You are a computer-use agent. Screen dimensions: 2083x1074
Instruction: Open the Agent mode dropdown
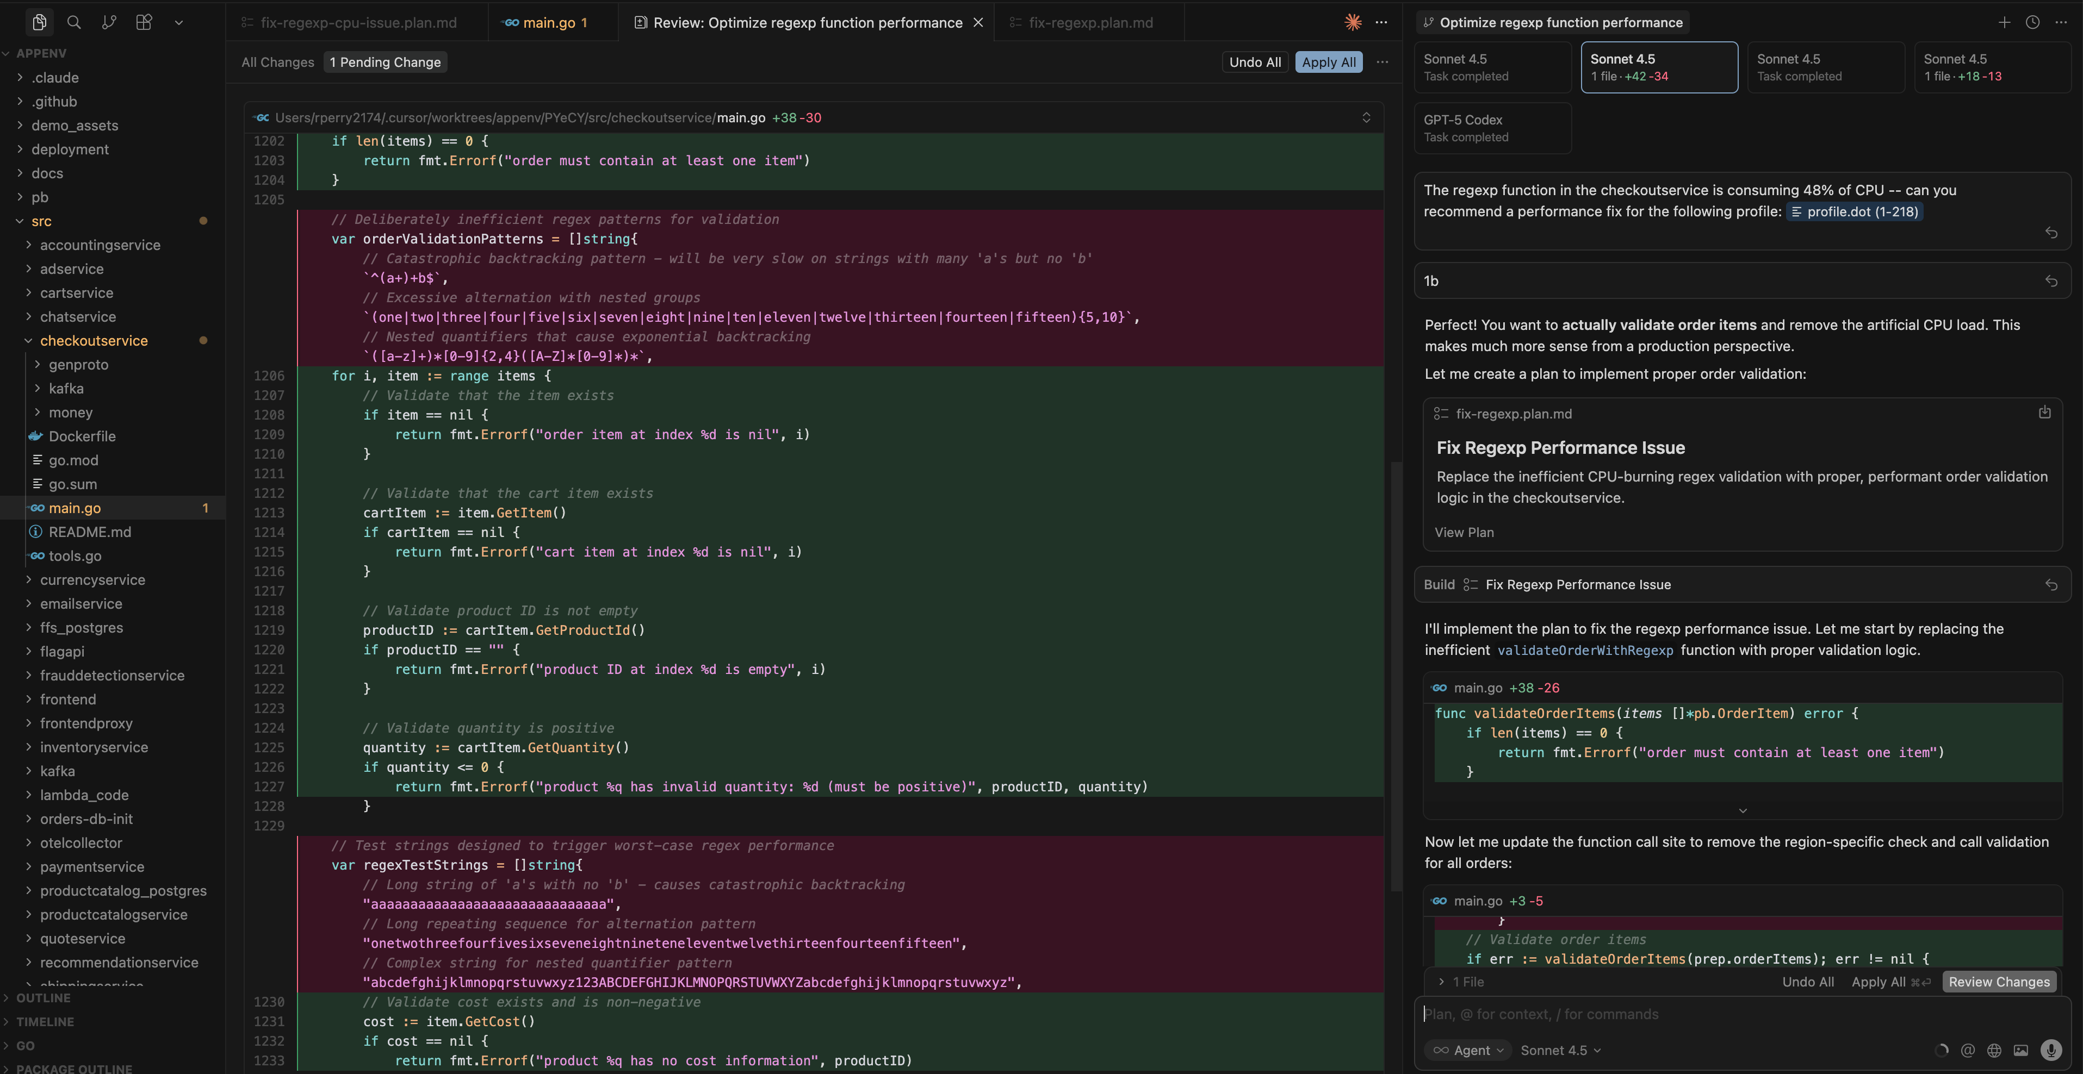1468,1050
